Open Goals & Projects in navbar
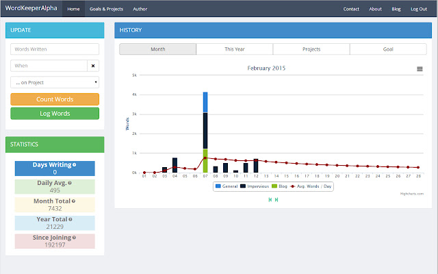The height and width of the screenshot is (274, 438). click(x=106, y=10)
